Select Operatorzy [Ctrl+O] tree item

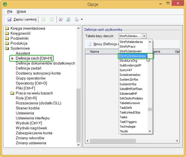coord(31,83)
